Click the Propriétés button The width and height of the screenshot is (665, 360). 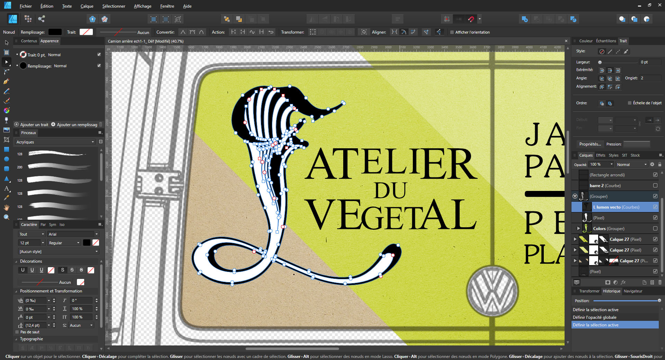coord(590,144)
